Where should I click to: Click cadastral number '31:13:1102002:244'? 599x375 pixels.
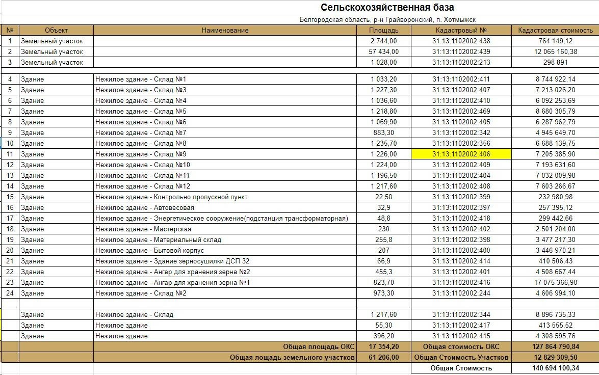click(461, 293)
